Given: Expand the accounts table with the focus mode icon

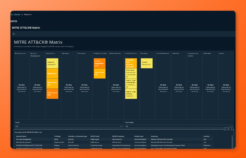Looking at the screenshot, I should coord(226,129).
